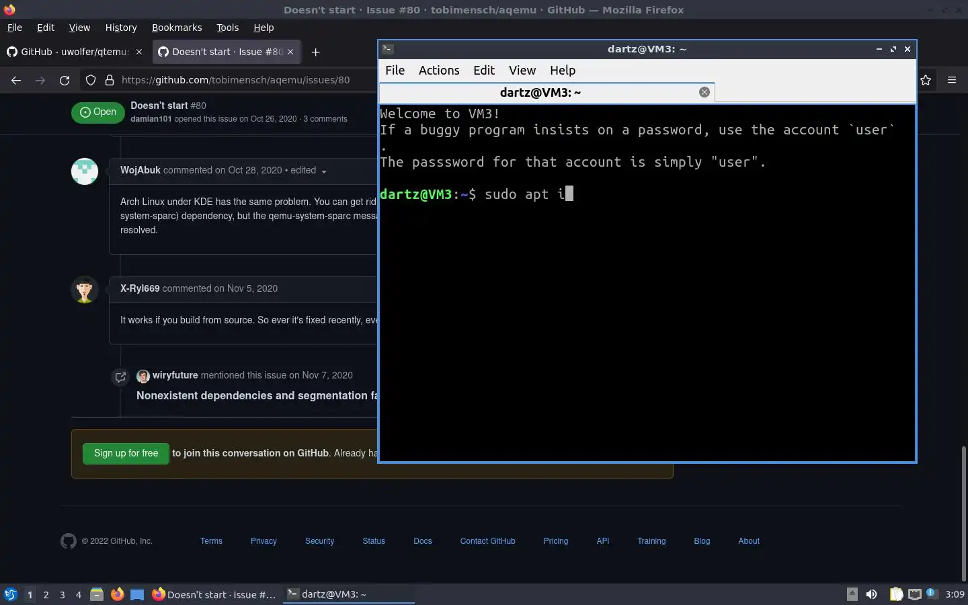Click the green Open issue status badge

click(98, 112)
